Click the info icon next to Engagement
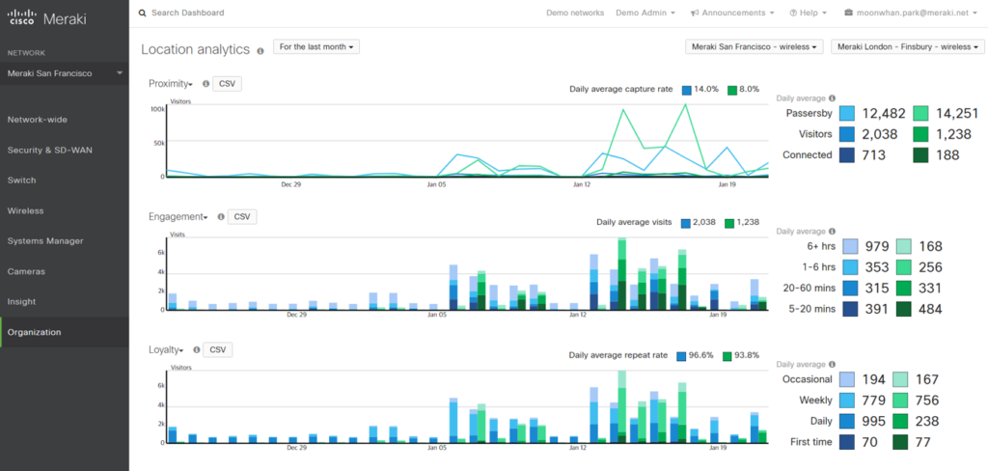This screenshot has width=988, height=471. (x=221, y=217)
